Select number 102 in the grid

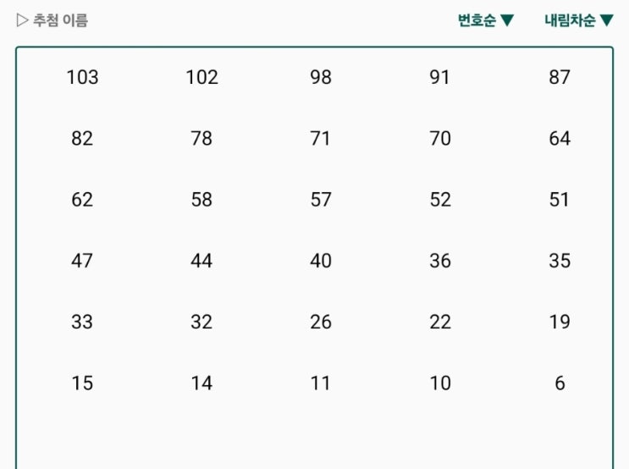201,77
